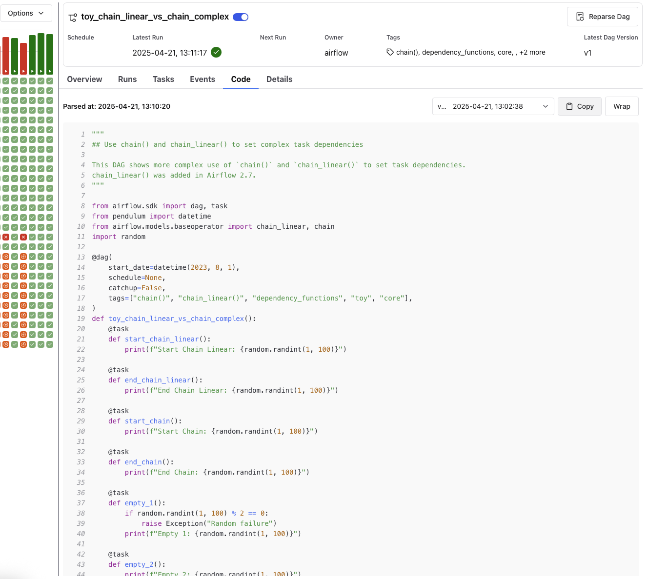Image resolution: width=648 pixels, height=579 pixels.
Task: Disable the toy_chain_linear_vs_chain_complex DAG toggle
Action: [x=241, y=16]
